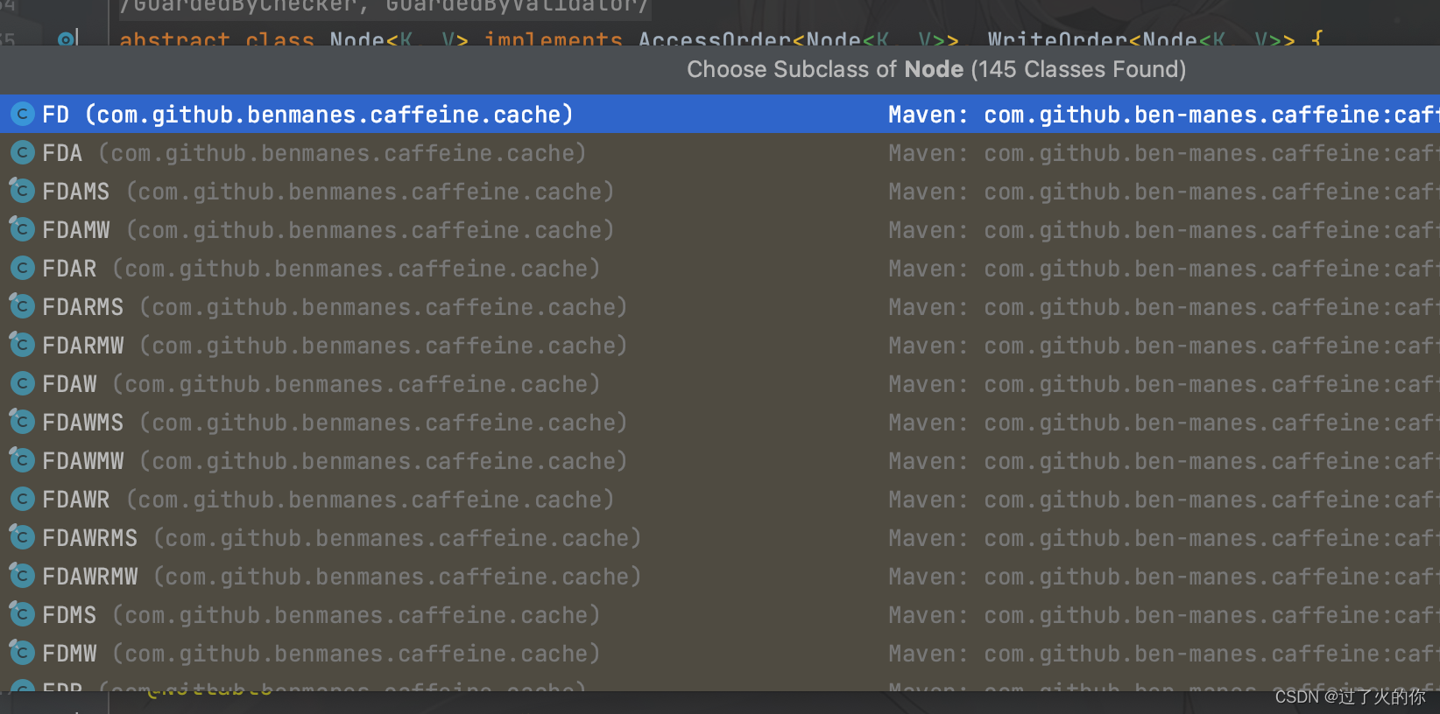Click the class icon beside FDAWMS
Viewport: 1440px width, 714px height.
click(22, 422)
